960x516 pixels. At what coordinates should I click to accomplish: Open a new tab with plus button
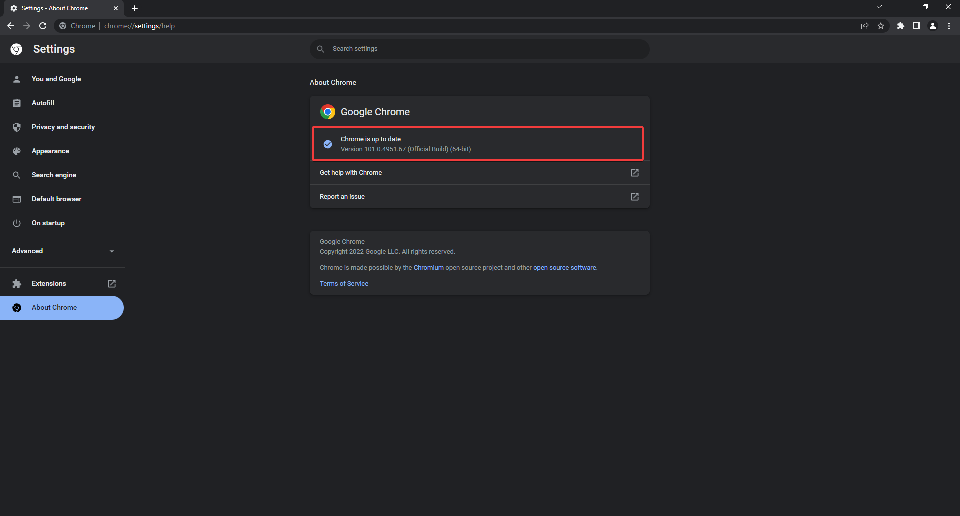pos(135,8)
